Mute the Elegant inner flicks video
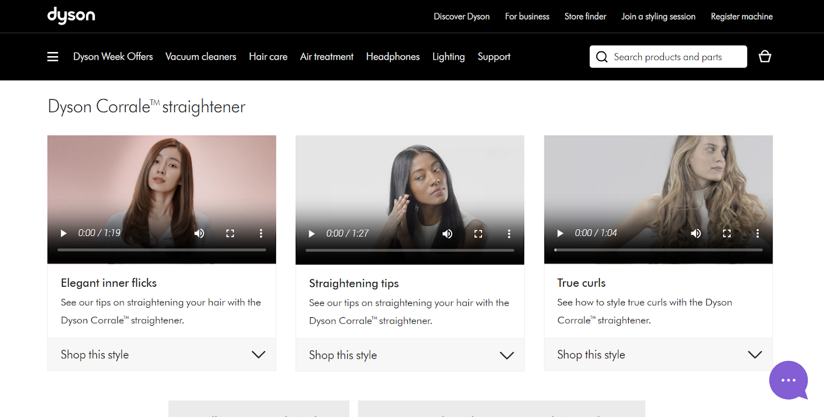824x417 pixels. [x=199, y=233]
